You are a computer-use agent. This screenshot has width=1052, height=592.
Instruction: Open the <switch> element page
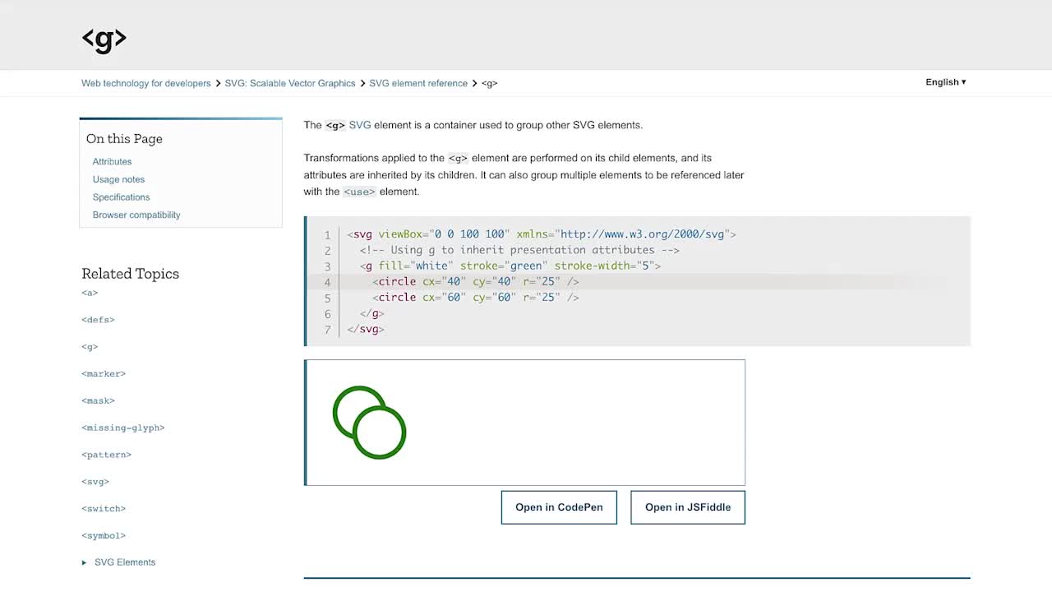click(103, 508)
